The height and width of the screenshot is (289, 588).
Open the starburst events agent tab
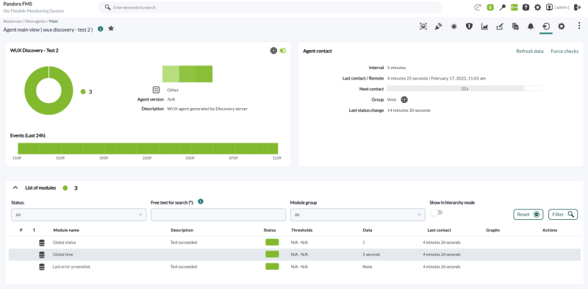[453, 26]
